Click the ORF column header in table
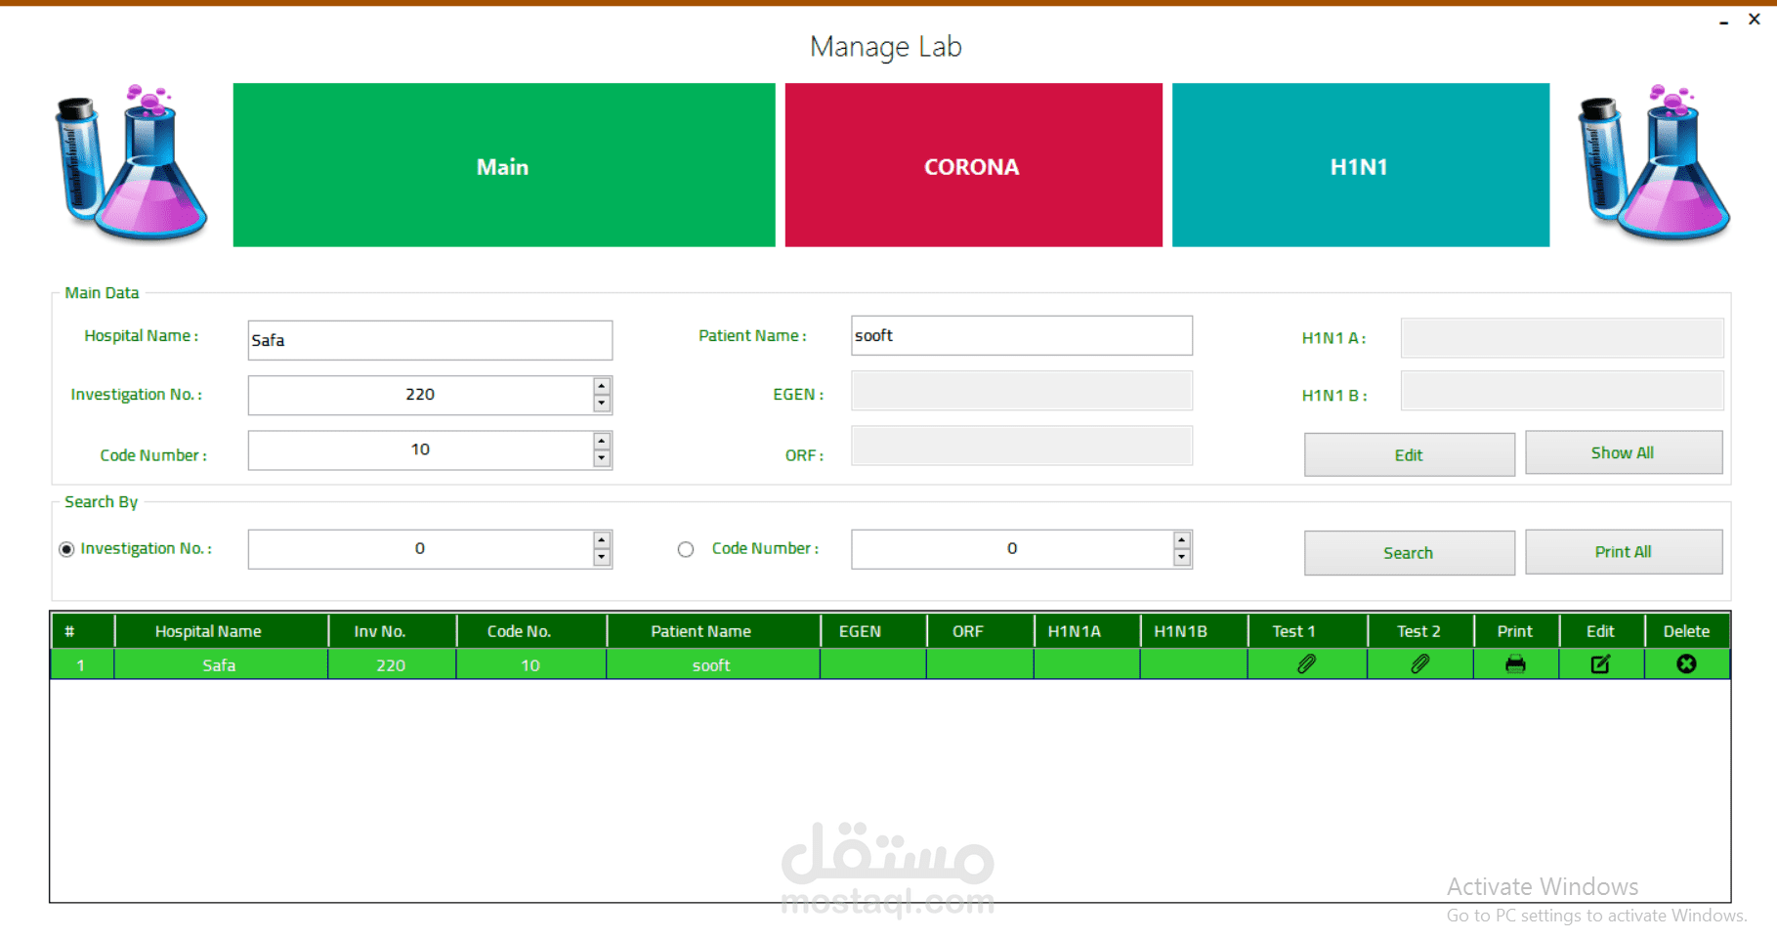The width and height of the screenshot is (1777, 939). (980, 631)
